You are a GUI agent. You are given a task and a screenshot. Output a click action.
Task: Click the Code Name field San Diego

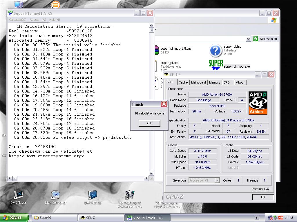[204, 100]
